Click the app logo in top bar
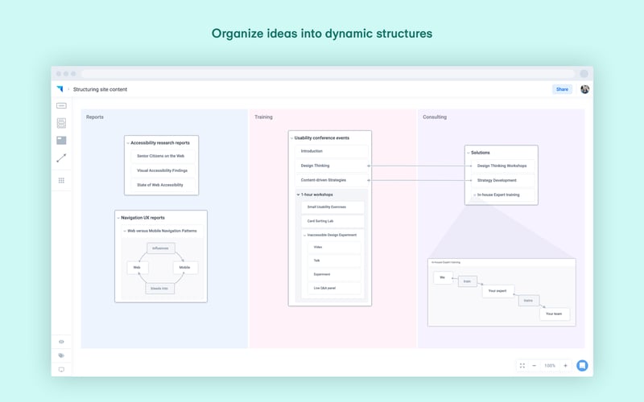 coord(60,89)
